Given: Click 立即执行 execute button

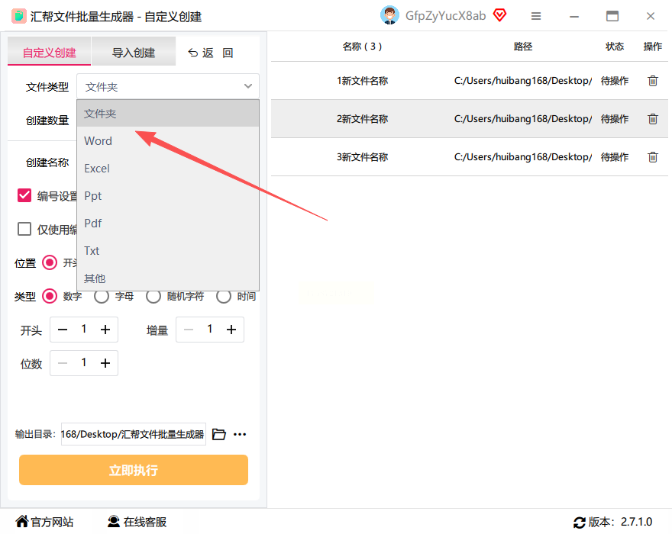Looking at the screenshot, I should tap(134, 470).
